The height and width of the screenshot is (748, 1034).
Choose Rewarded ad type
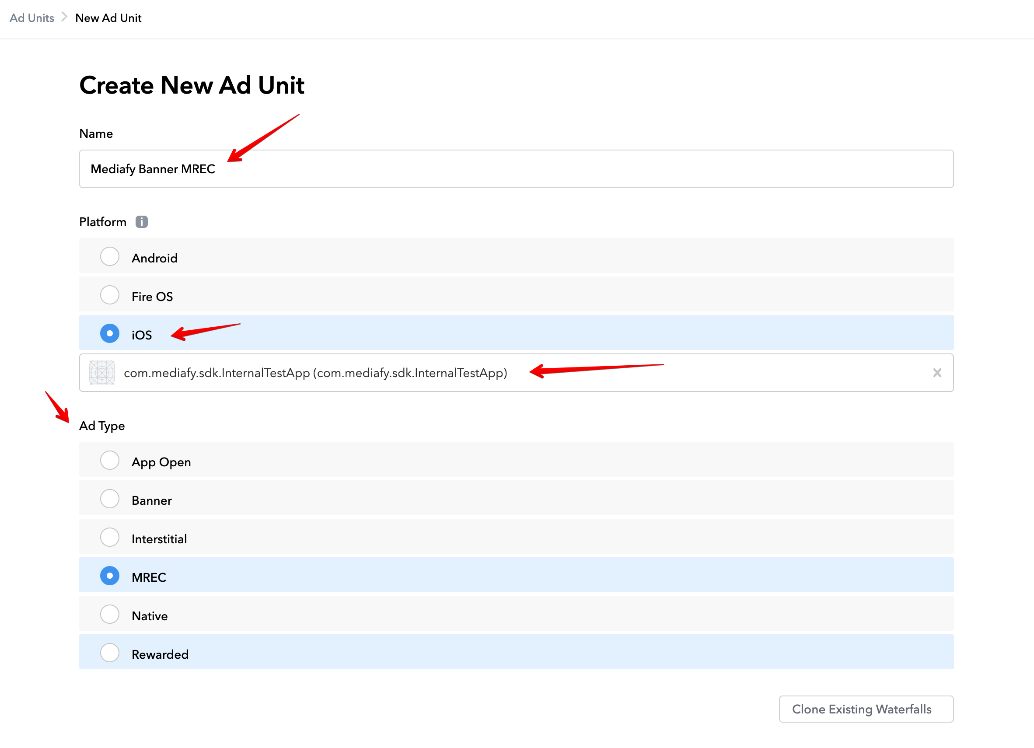(110, 653)
